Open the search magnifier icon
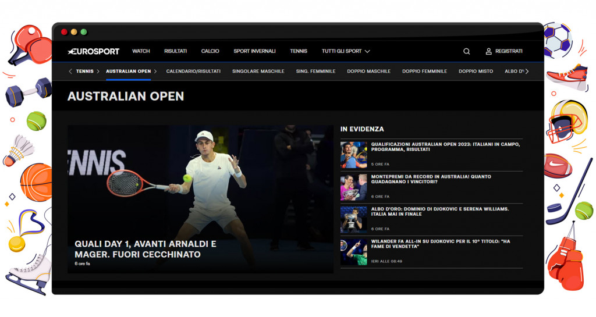Viewport: 596px width, 317px height. pos(466,51)
